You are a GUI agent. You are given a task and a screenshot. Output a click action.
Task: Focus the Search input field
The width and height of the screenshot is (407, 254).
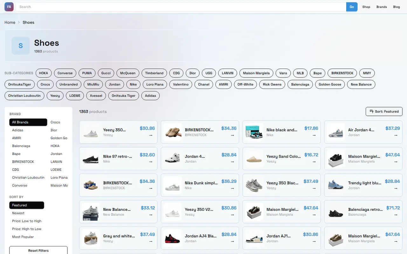pos(181,7)
